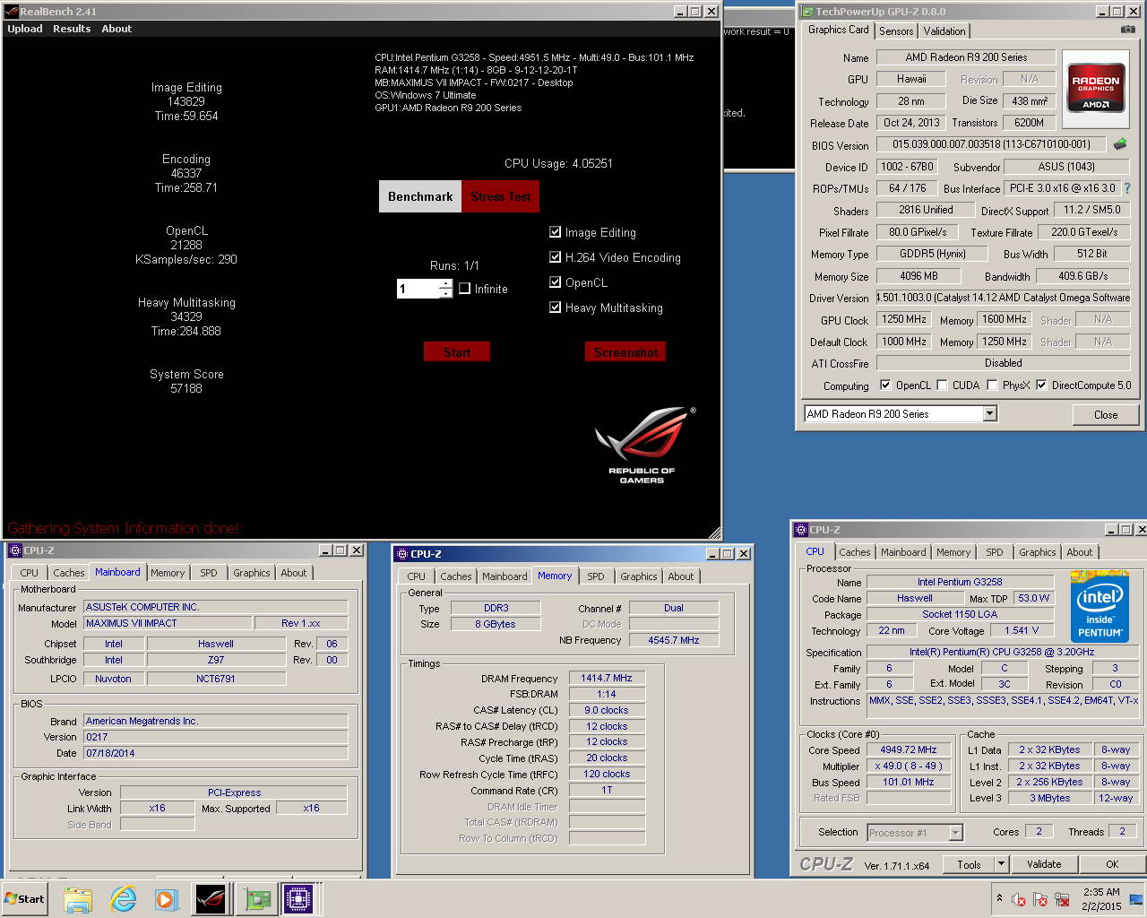Toggle the Heavy Multitasking checkbox

pyautogui.click(x=555, y=307)
